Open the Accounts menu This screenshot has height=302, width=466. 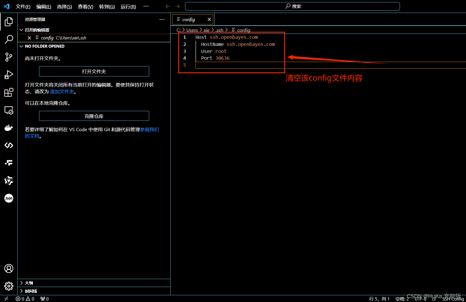pos(9,268)
